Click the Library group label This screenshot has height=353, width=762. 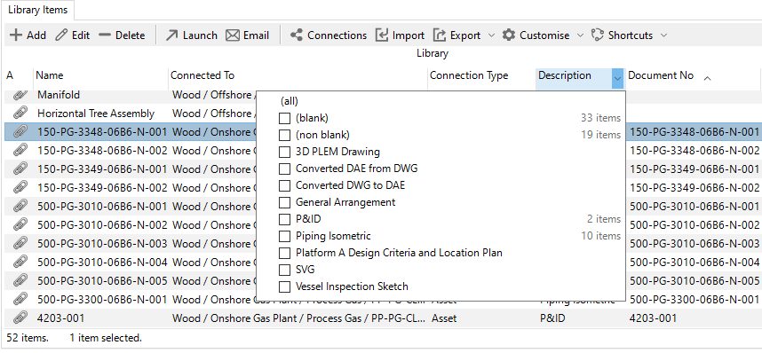click(432, 53)
